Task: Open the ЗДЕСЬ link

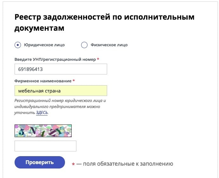Action: point(42,112)
